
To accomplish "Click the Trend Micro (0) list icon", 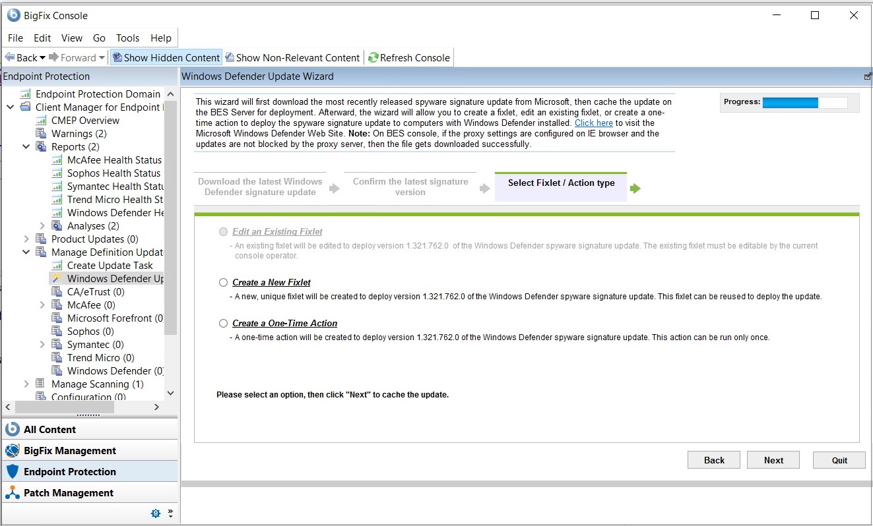I will point(57,358).
